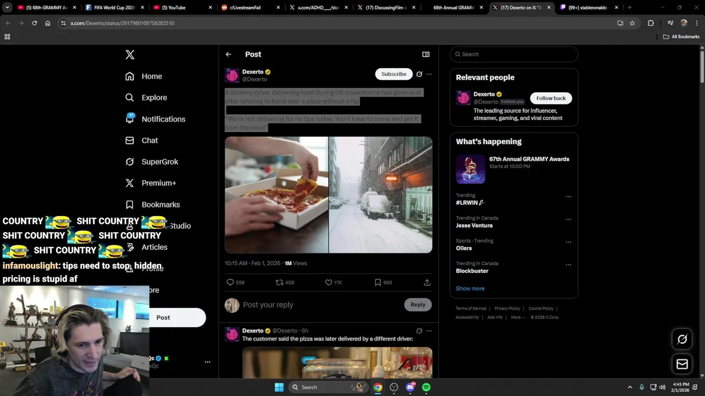Screen dimensions: 705x396
Task: Show hidden system tray icons
Action: (630, 387)
